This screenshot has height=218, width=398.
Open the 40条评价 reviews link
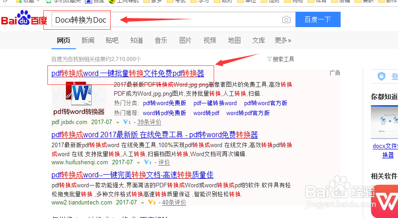[174, 203]
